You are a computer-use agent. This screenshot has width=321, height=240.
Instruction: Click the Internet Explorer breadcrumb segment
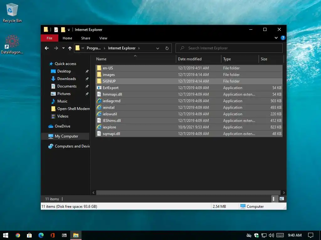coord(122,48)
